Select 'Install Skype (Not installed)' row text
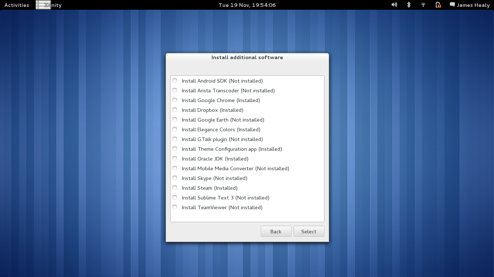Image resolution: width=494 pixels, height=277 pixels. [214, 178]
